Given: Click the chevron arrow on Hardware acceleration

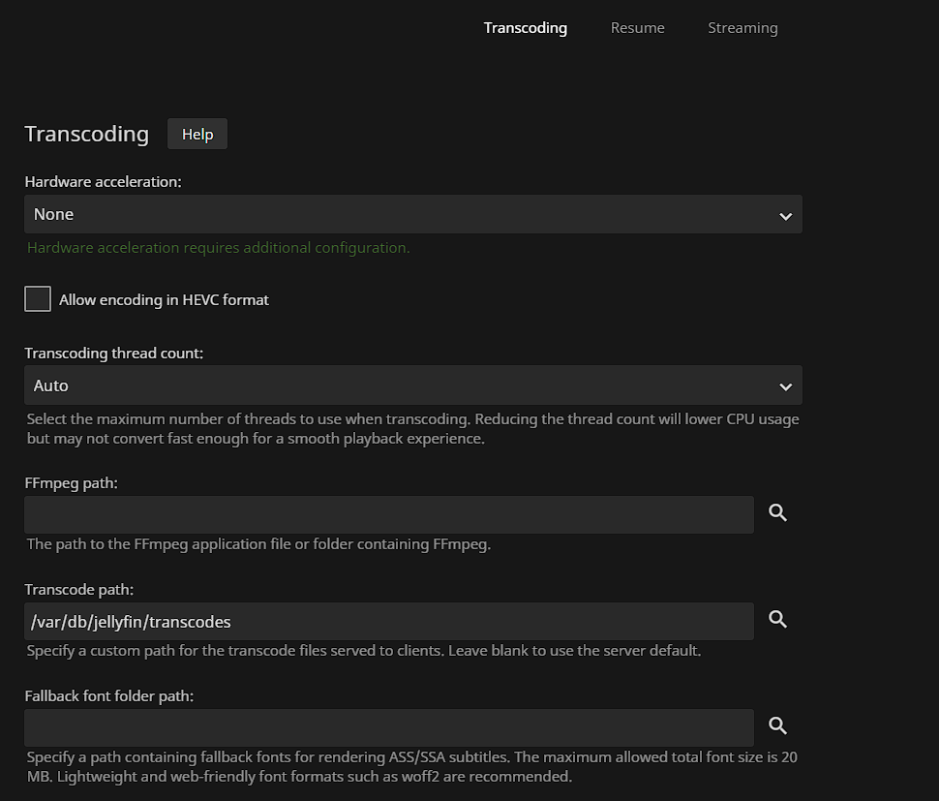Looking at the screenshot, I should 785,216.
